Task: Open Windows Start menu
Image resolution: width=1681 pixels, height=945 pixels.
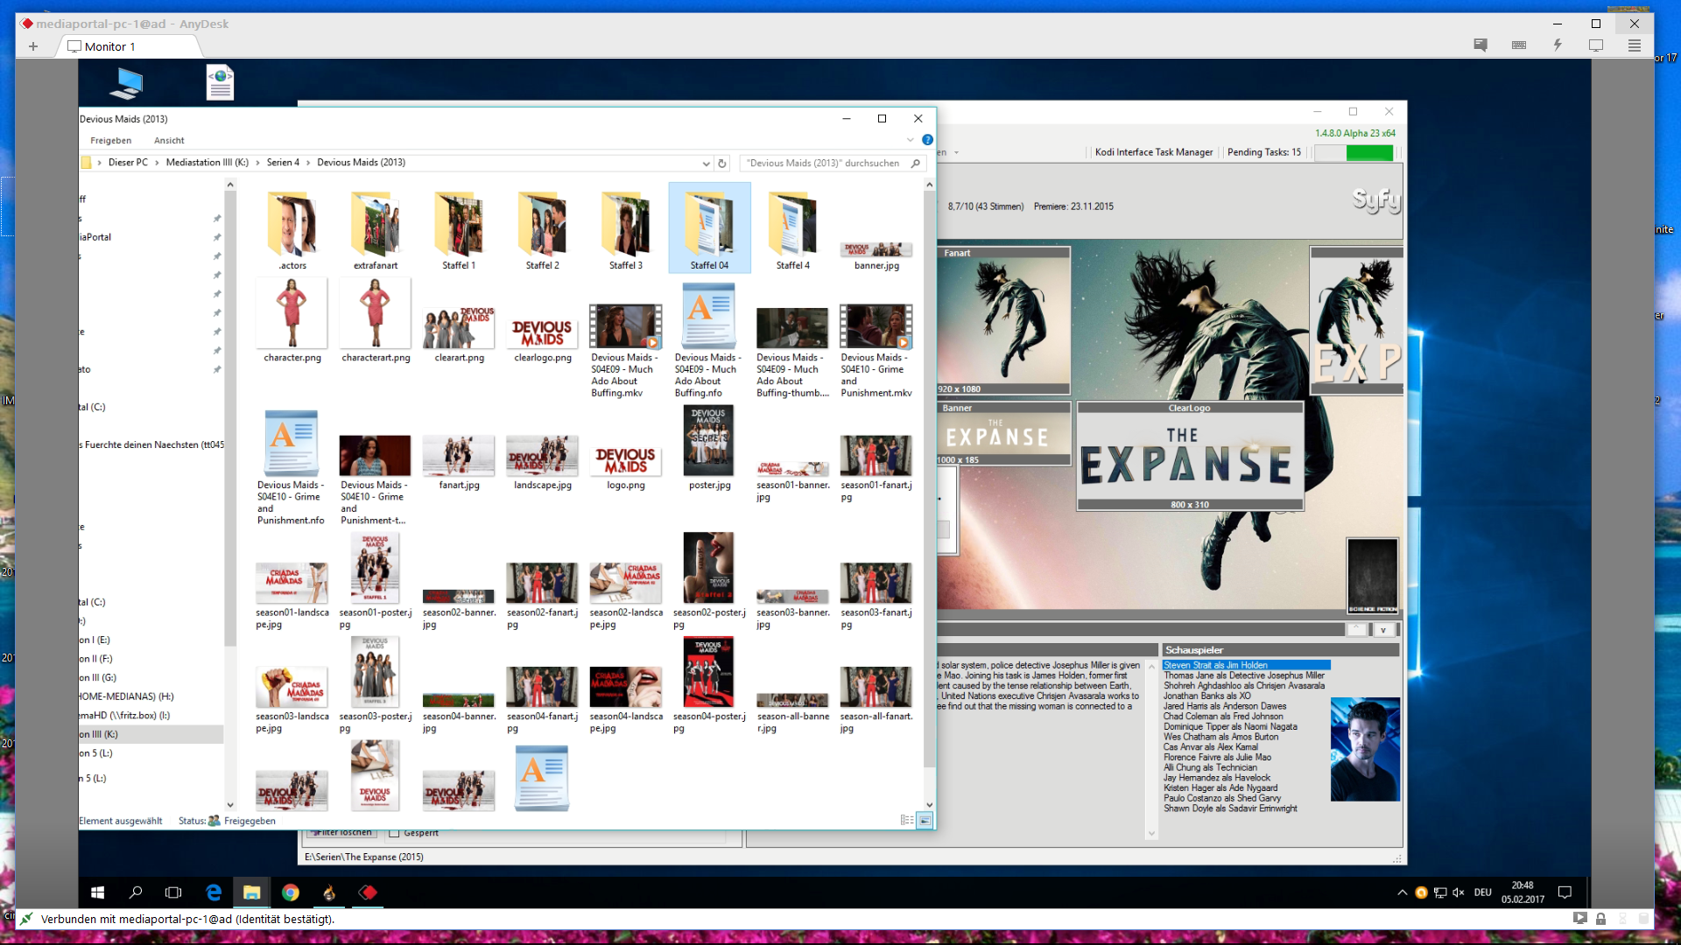Action: [98, 892]
